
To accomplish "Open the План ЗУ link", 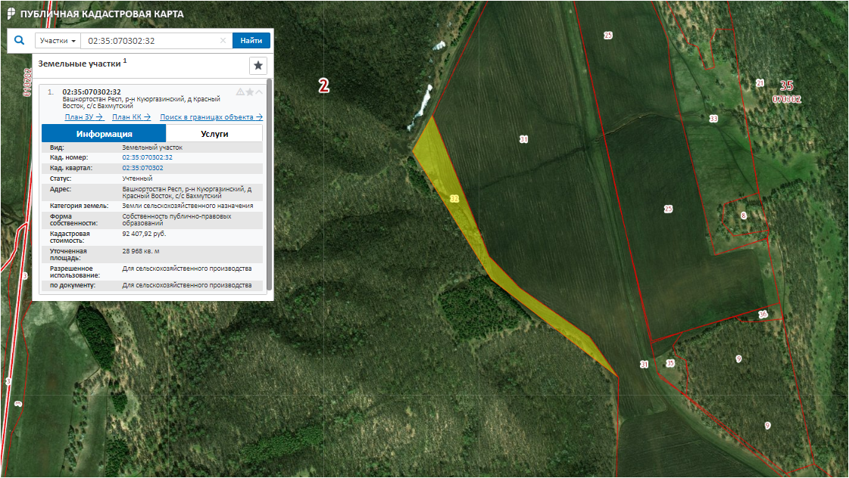I will point(83,117).
